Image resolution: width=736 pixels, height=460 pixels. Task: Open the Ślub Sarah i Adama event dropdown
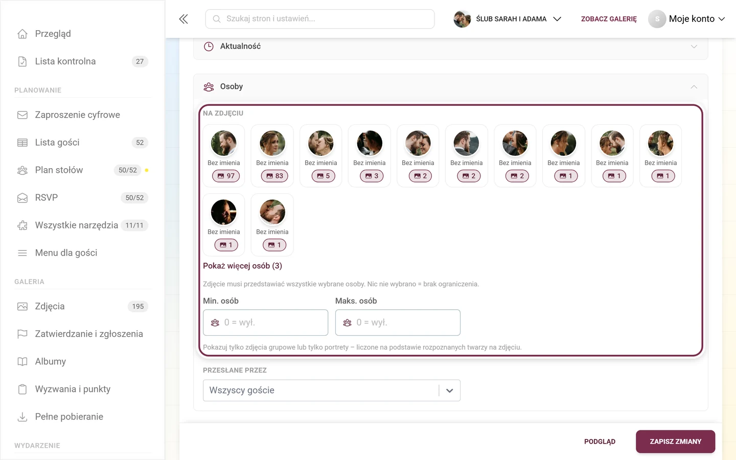click(x=508, y=19)
